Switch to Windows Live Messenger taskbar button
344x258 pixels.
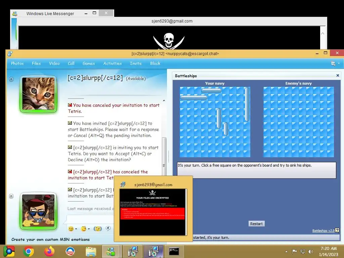(x=111, y=251)
